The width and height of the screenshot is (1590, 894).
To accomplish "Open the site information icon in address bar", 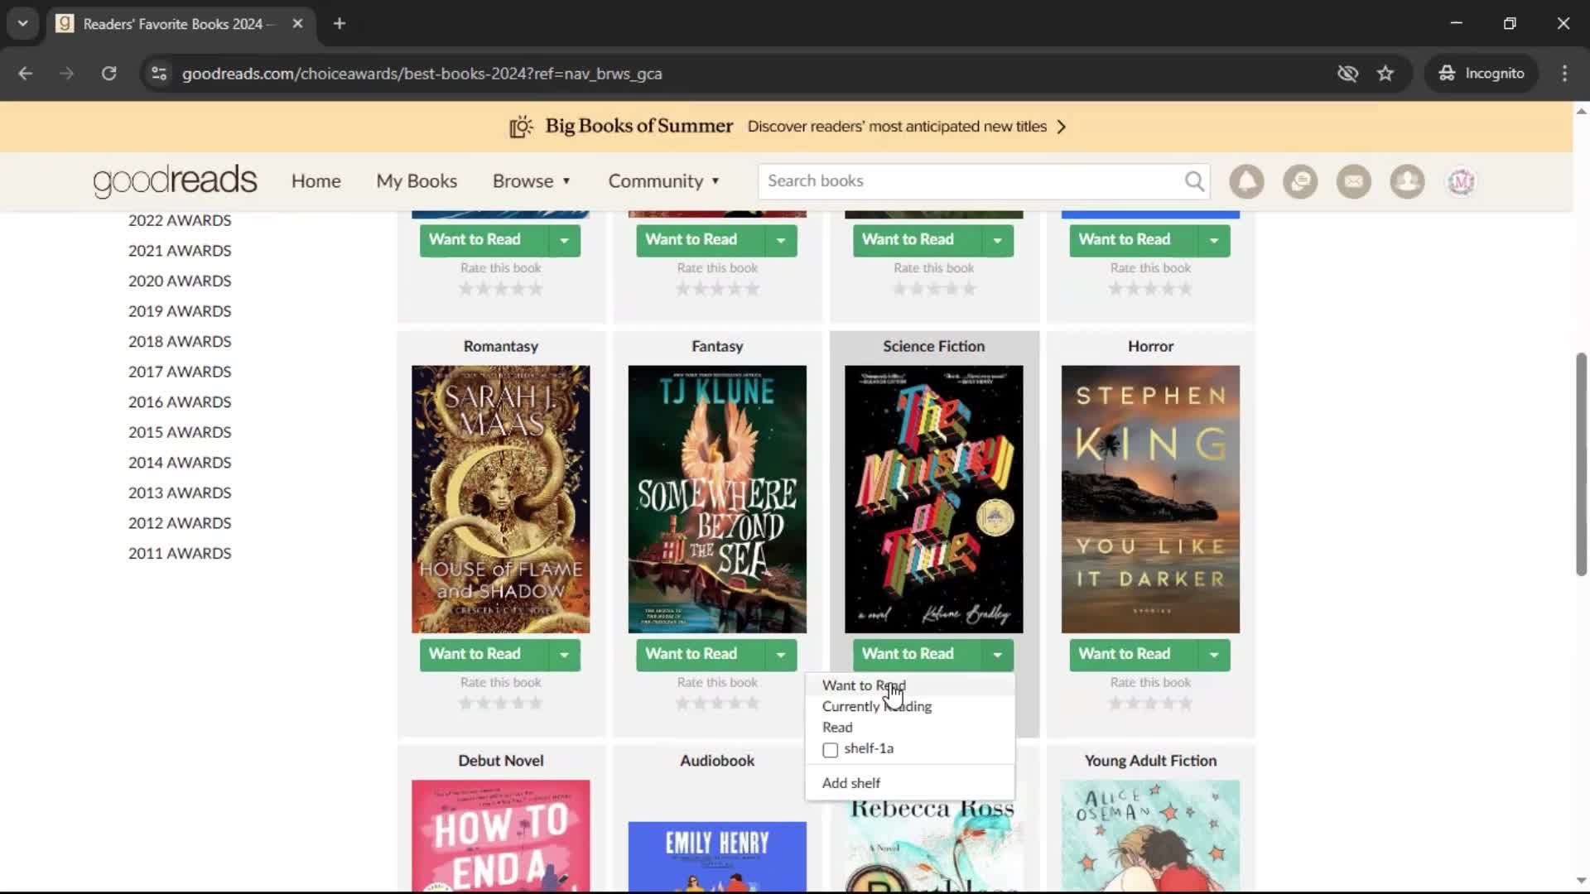I will tap(159, 74).
